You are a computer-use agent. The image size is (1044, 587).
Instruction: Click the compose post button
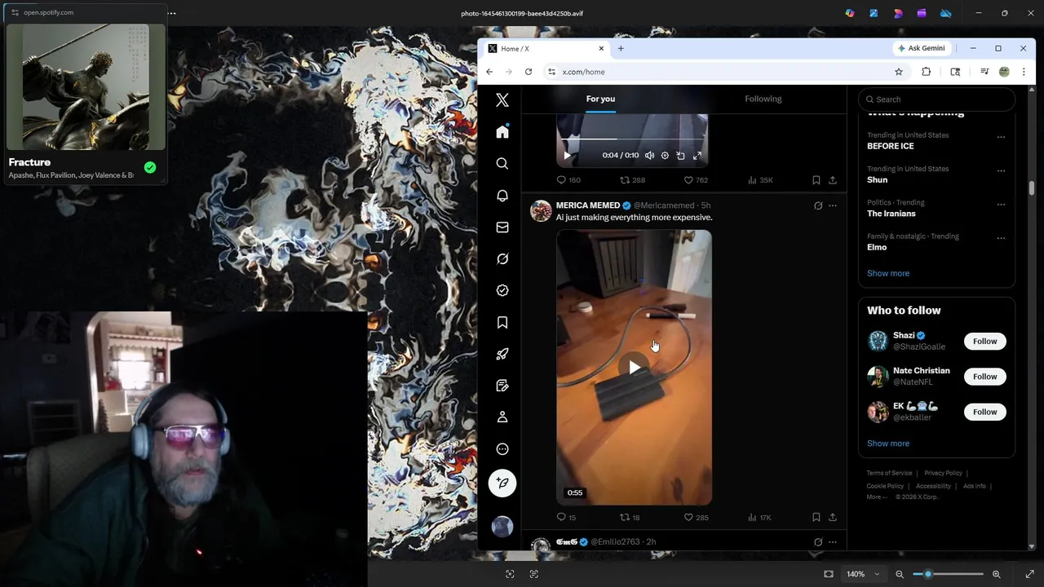tap(502, 483)
